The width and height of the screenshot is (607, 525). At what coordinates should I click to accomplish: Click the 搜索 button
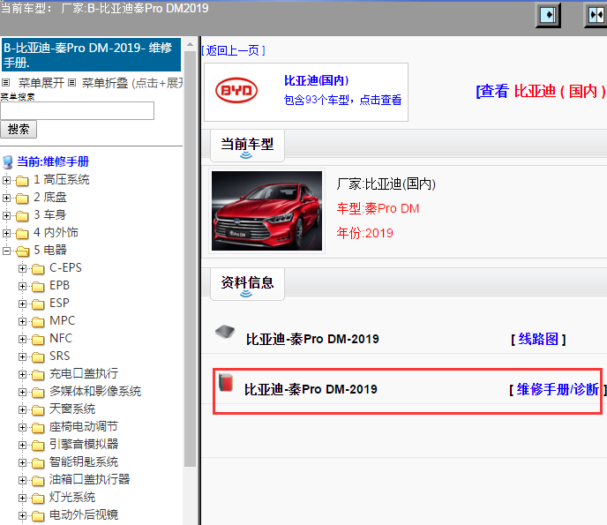click(19, 130)
